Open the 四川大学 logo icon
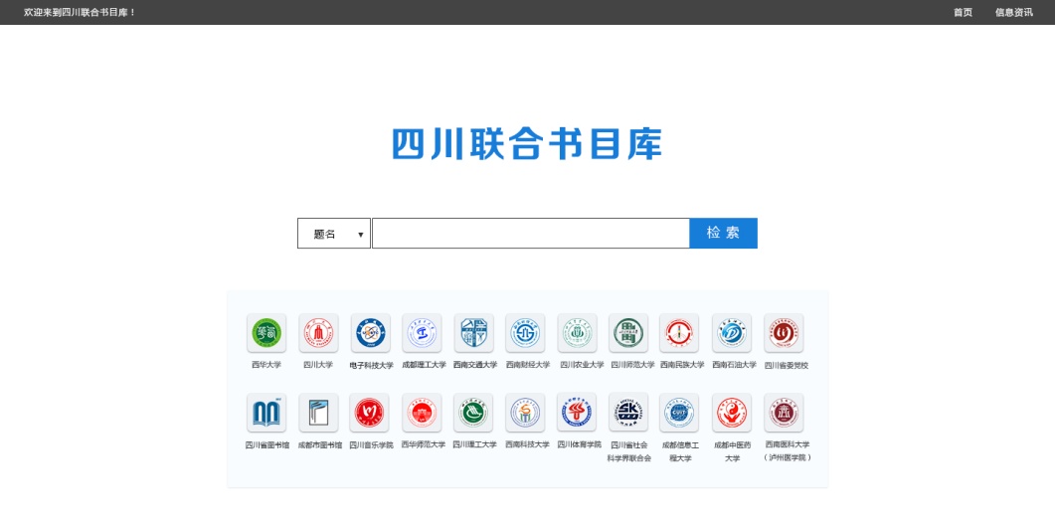The height and width of the screenshot is (520, 1055). click(318, 333)
